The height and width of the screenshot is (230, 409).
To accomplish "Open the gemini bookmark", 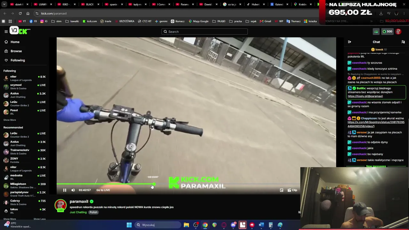I will [x=161, y=21].
